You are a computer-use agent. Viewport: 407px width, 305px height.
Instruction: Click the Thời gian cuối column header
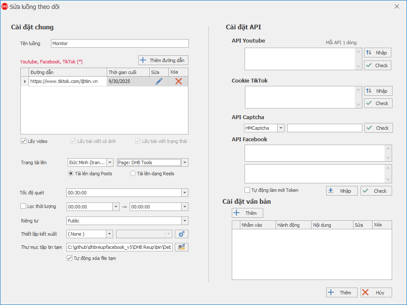point(128,72)
